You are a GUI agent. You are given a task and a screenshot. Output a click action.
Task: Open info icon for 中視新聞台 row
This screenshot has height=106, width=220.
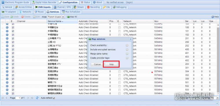[x=7, y=31]
